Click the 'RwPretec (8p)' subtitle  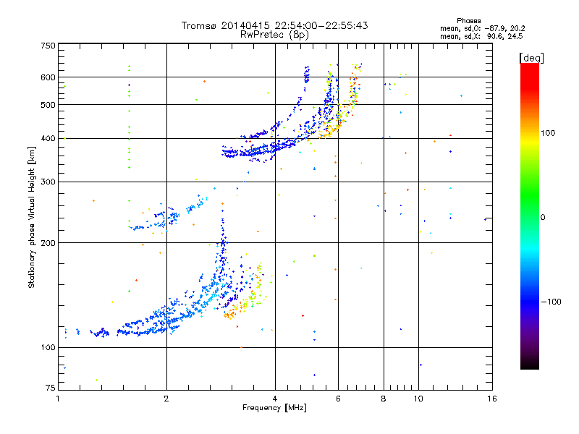point(274,35)
